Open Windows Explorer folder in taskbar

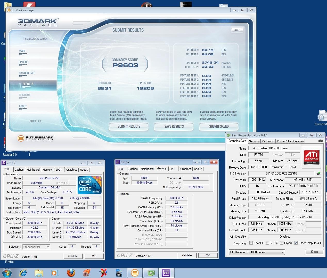(39, 273)
